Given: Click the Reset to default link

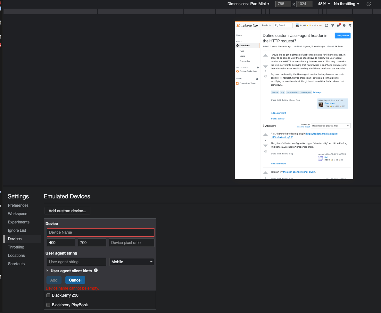Looking at the screenshot, I should (x=304, y=127).
